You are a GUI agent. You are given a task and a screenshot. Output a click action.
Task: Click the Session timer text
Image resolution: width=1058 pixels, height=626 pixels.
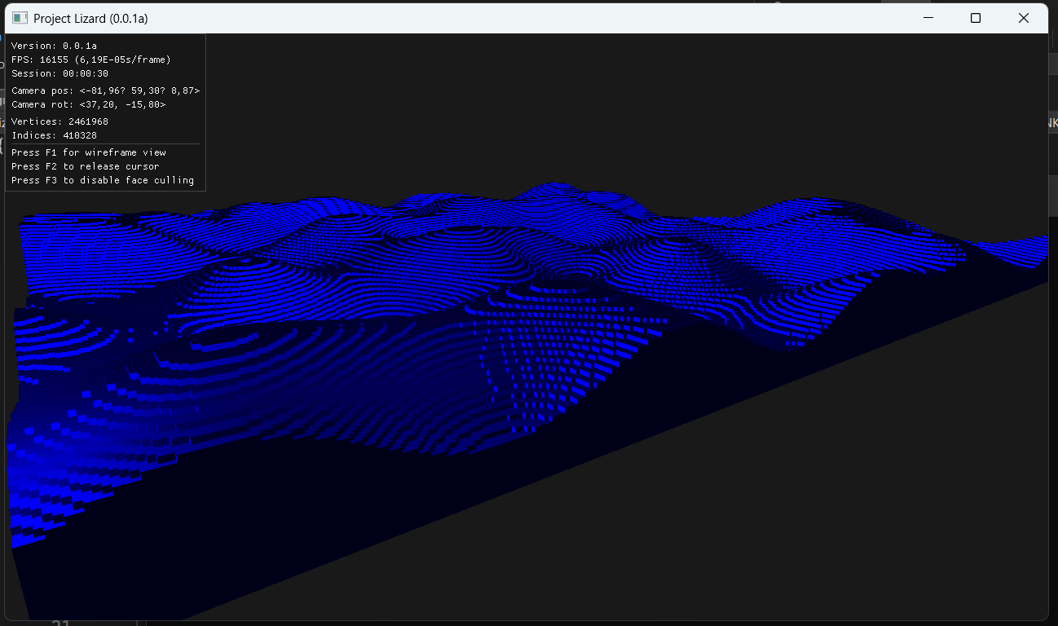[60, 73]
